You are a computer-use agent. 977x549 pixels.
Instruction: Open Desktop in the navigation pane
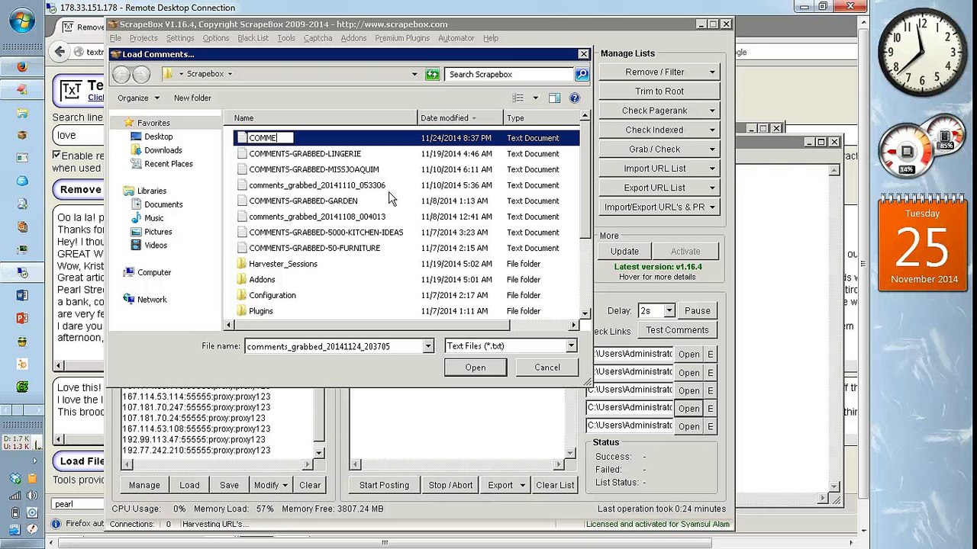pos(158,136)
